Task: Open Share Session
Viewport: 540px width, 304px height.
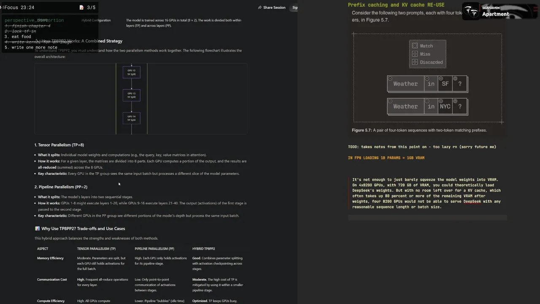Action: (272, 7)
